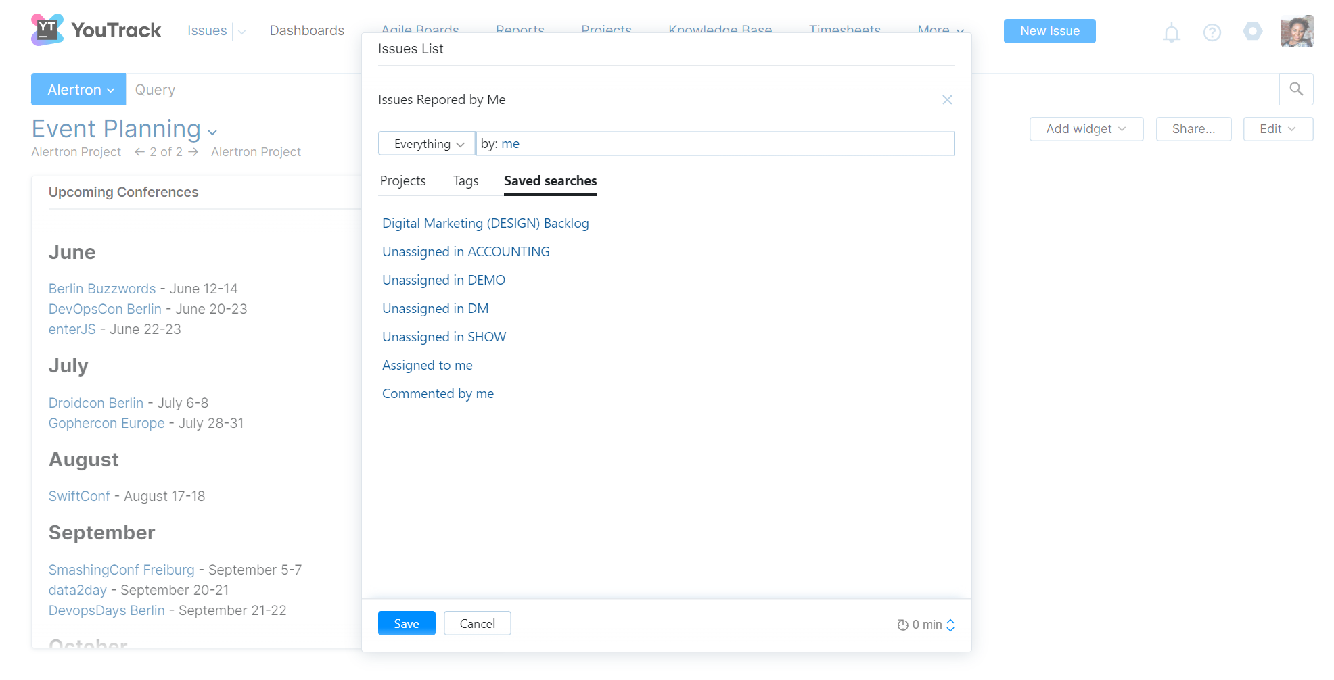The width and height of the screenshot is (1334, 680).
Task: Switch to the Projects tab
Action: click(403, 180)
